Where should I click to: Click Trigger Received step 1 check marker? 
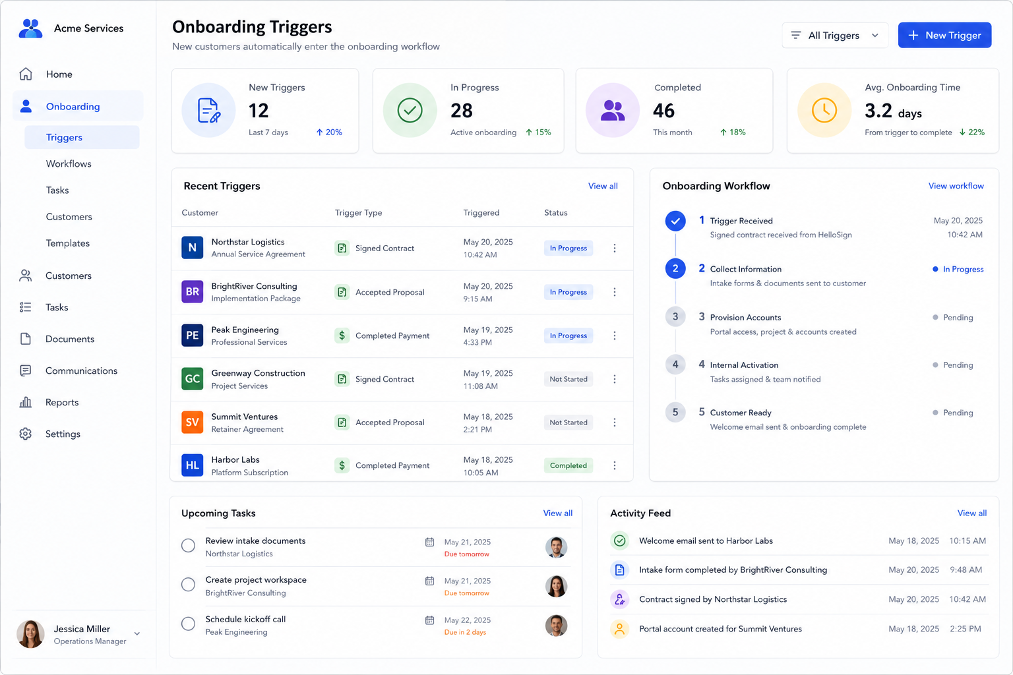[x=675, y=221]
